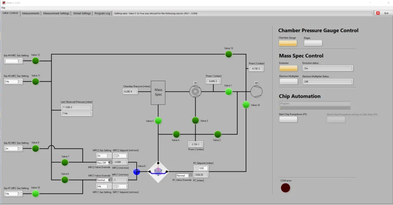
Task: Click the Degas button
Action: click(313, 43)
